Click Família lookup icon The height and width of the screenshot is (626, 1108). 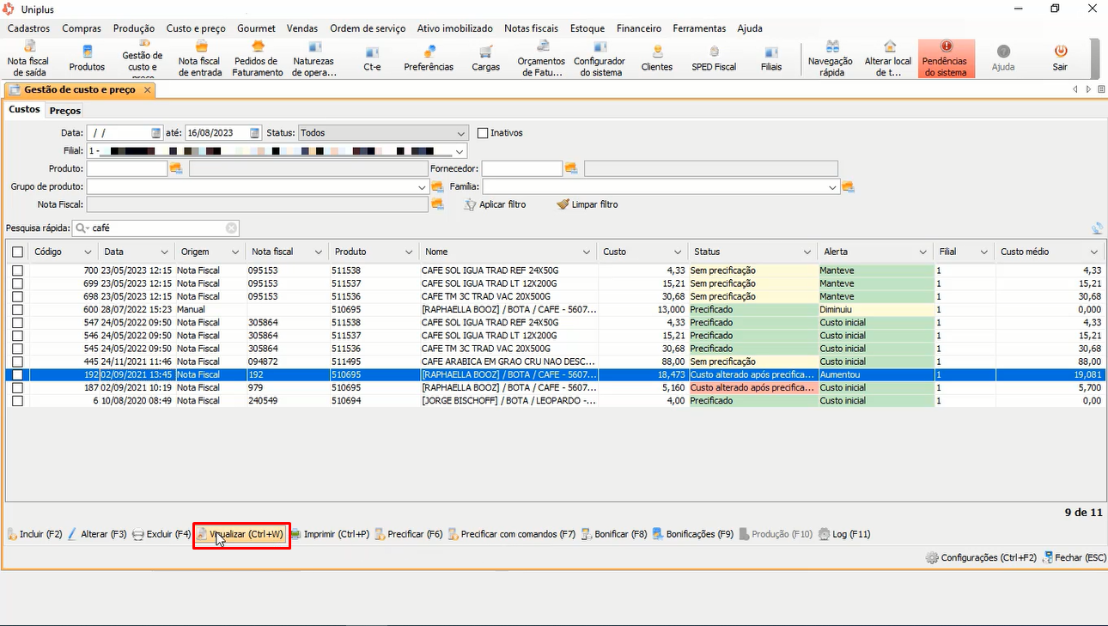849,186
